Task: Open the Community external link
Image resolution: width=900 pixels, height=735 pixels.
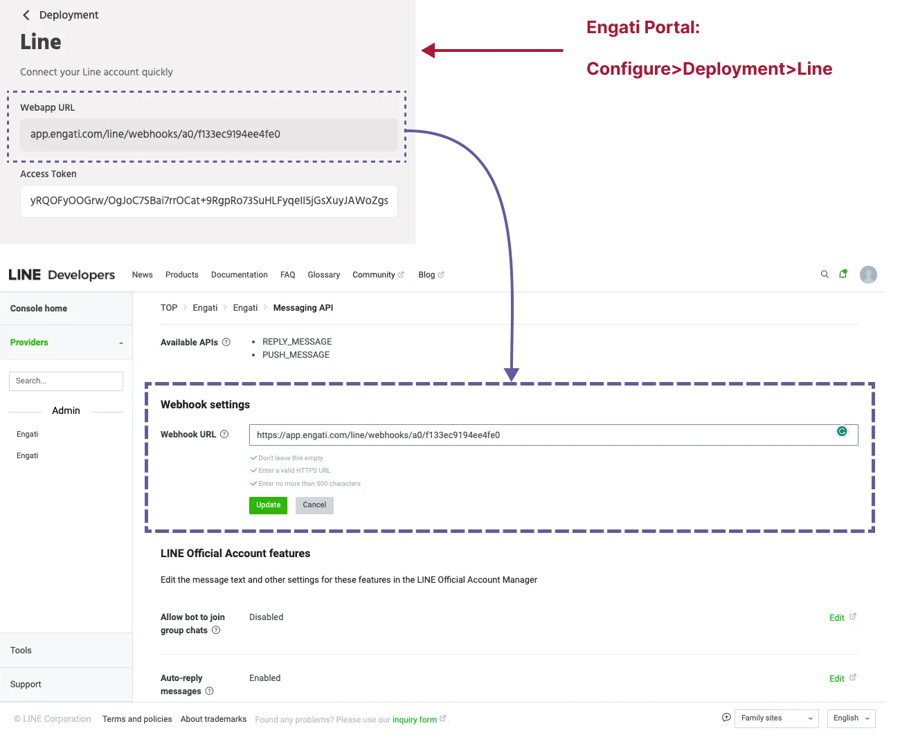Action: tap(378, 275)
